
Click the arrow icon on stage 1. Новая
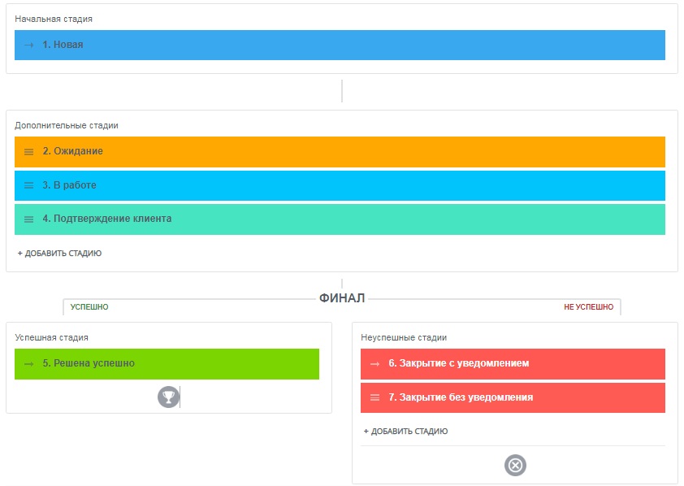click(28, 45)
